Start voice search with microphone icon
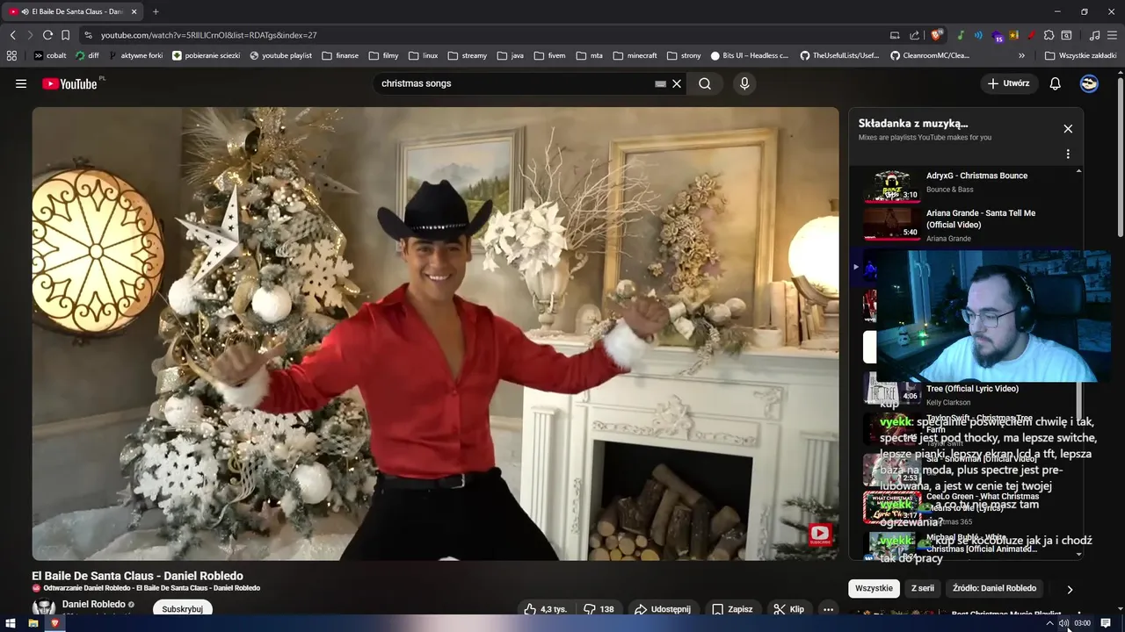Screen dimensions: 1125x632 744,83
